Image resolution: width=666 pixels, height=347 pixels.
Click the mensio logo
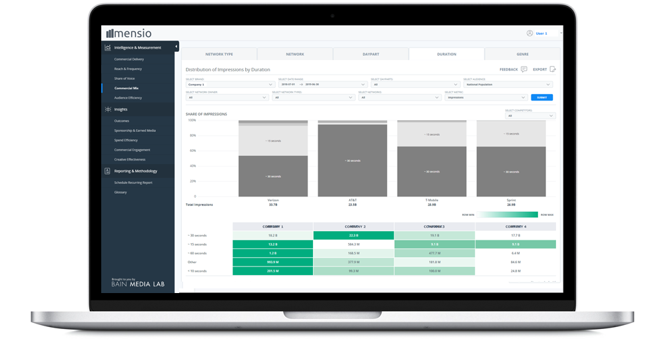130,33
